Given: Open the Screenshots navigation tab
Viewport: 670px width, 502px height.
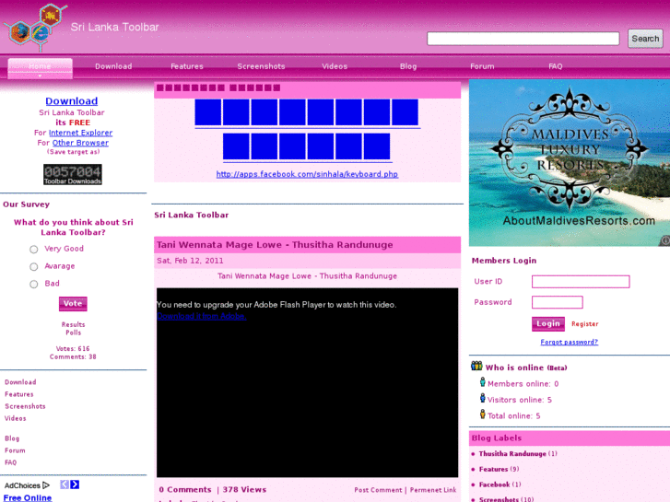Looking at the screenshot, I should pyautogui.click(x=261, y=66).
